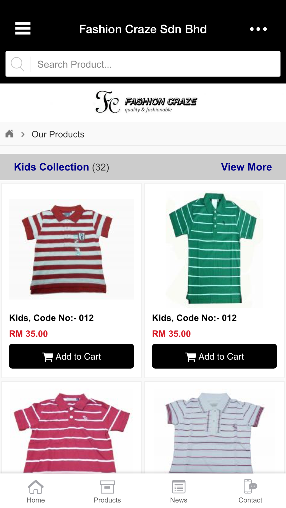Open the News tab icon
The image size is (286, 508).
click(x=179, y=487)
